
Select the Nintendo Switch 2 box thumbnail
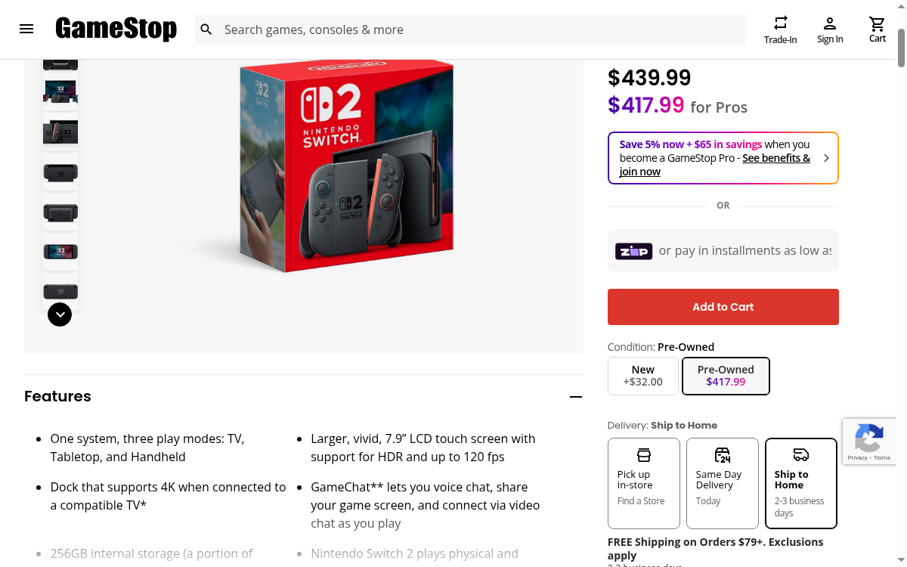(x=60, y=91)
